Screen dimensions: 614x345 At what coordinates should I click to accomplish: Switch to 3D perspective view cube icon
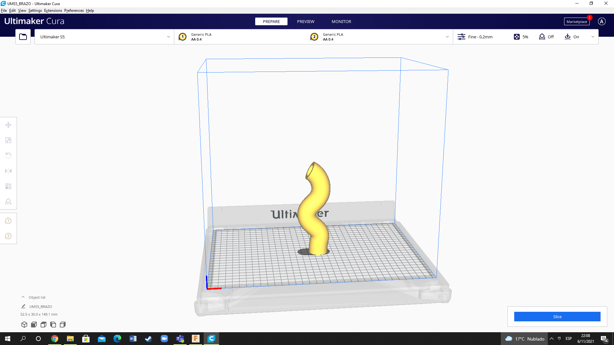click(24, 325)
